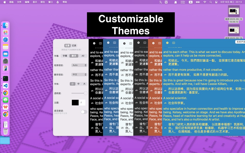The height and width of the screenshot is (153, 245).
Task: Open Google Chrome from the Dock
Action: [x=6, y=93]
